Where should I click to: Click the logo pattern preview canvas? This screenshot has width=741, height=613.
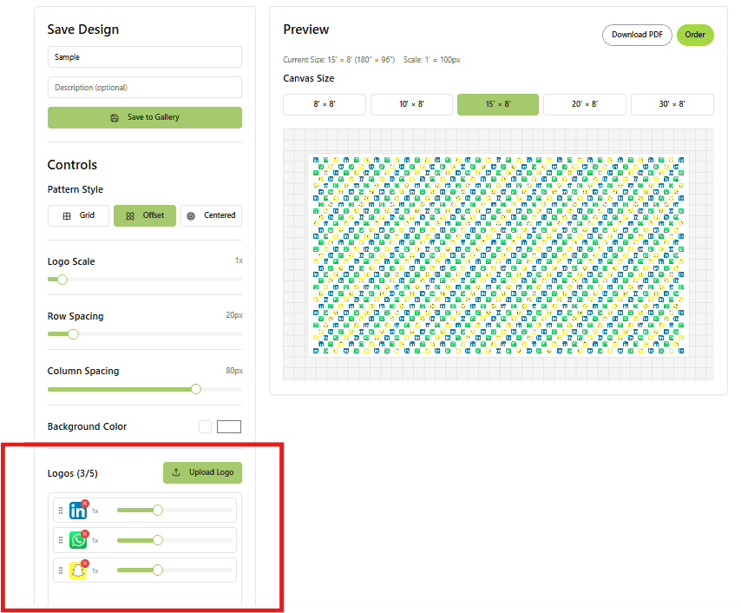tap(498, 255)
